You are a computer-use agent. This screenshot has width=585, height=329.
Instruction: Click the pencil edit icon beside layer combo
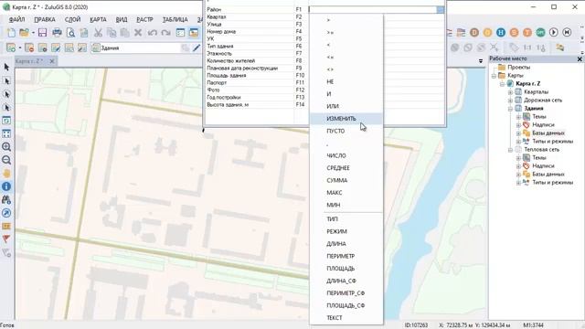coord(197,48)
